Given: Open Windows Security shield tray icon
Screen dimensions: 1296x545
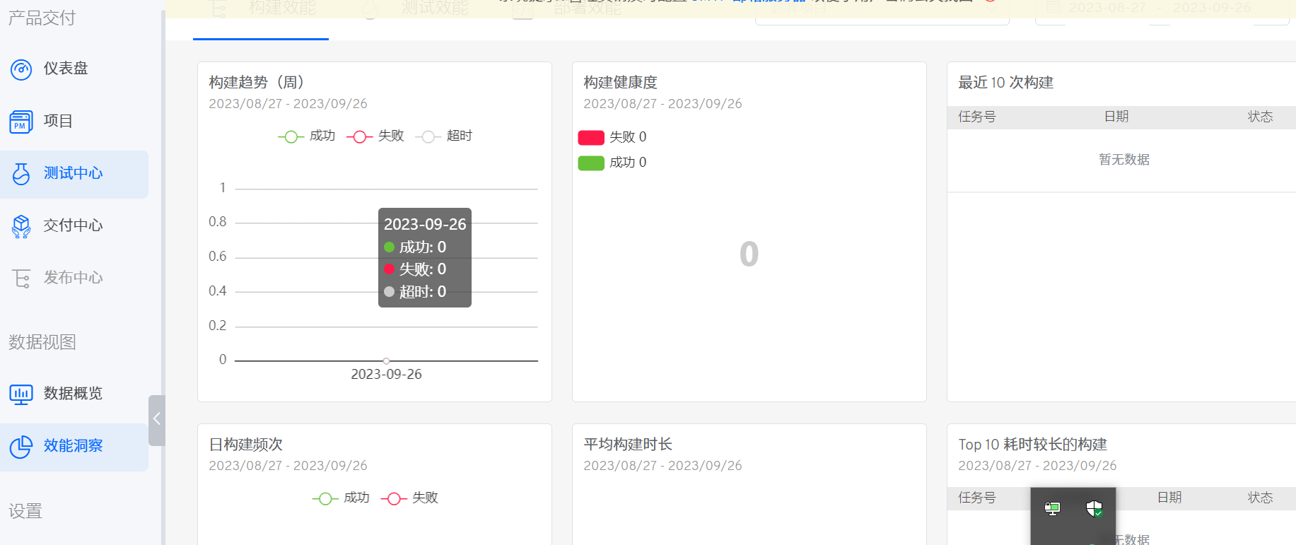Looking at the screenshot, I should pos(1094,508).
